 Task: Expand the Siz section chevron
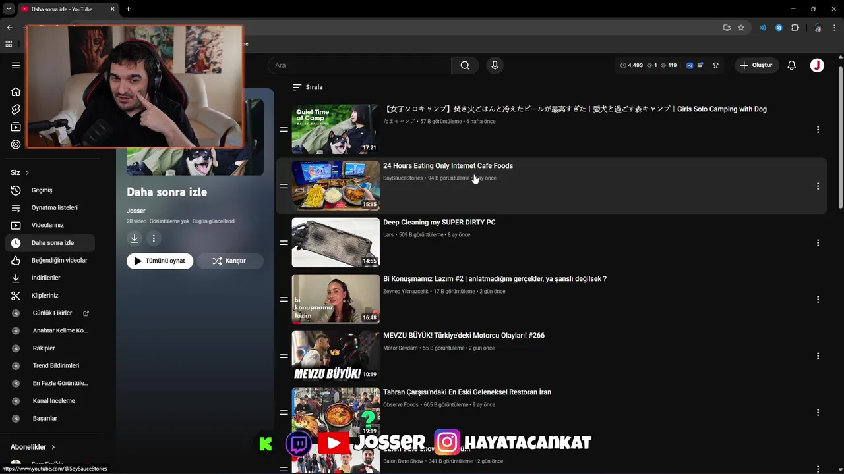pos(27,172)
